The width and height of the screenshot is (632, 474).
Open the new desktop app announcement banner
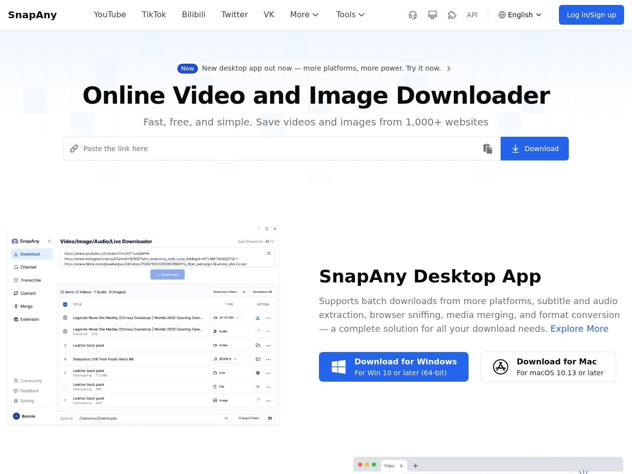pyautogui.click(x=316, y=69)
